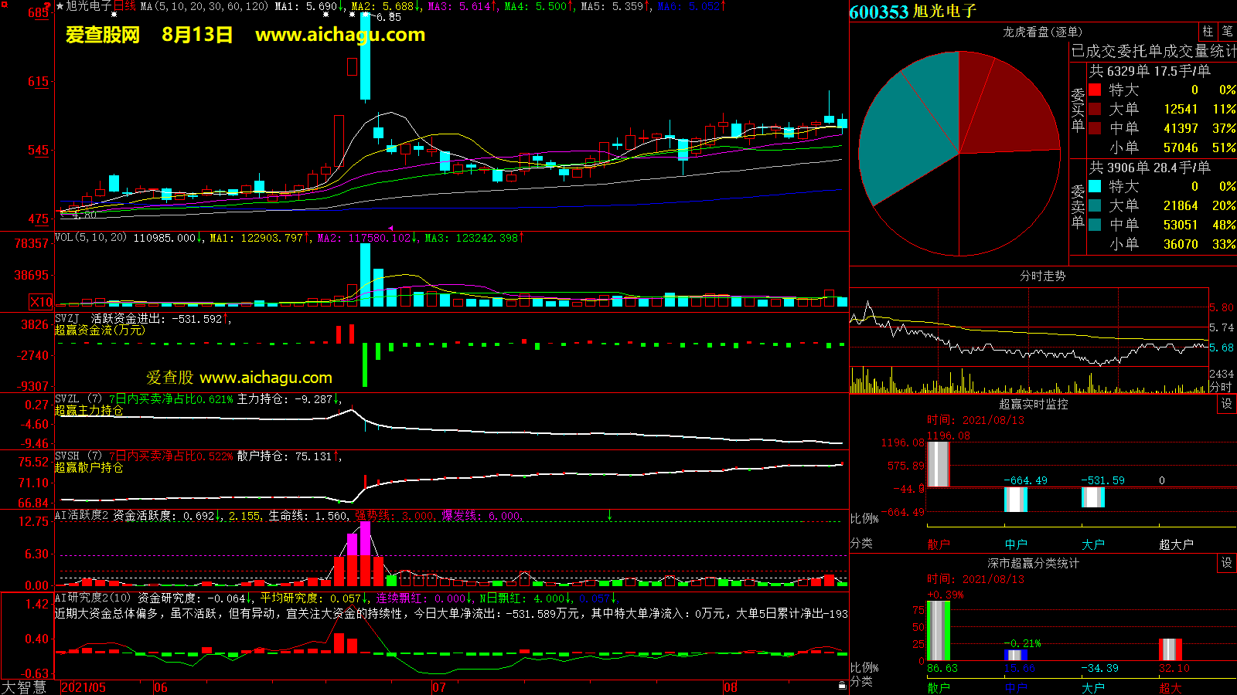The height and width of the screenshot is (695, 1237).
Task: Click the 笔 tick-view button
Action: pos(1227,31)
